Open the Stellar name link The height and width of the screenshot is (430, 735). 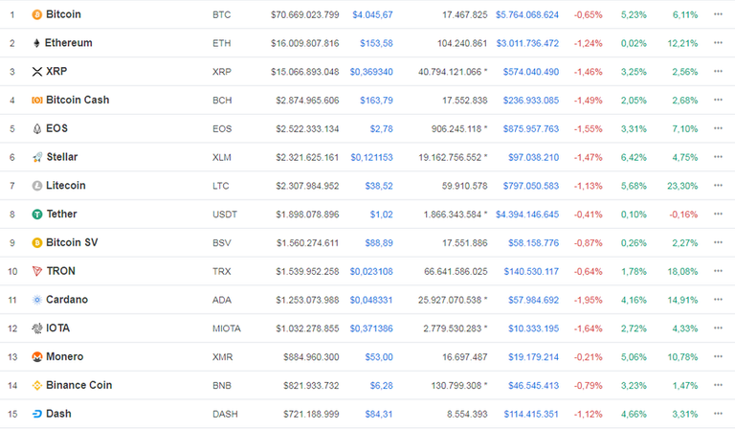[x=62, y=157]
